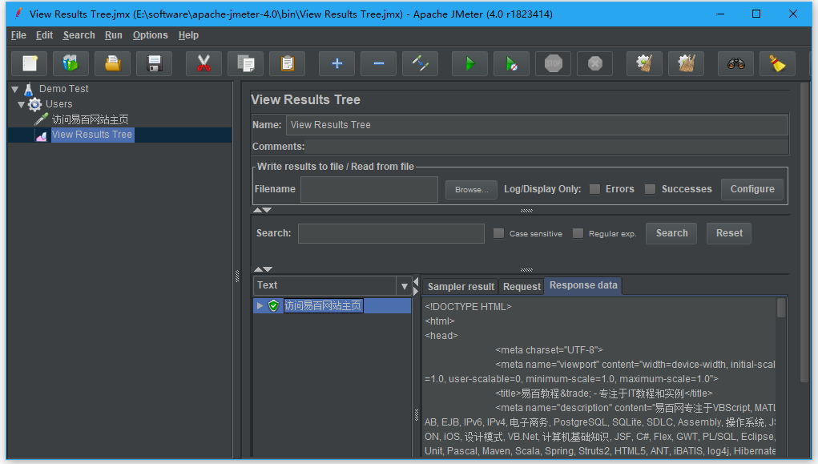Collapse the Demo Test tree node
This screenshot has width=818, height=464.
(15, 89)
